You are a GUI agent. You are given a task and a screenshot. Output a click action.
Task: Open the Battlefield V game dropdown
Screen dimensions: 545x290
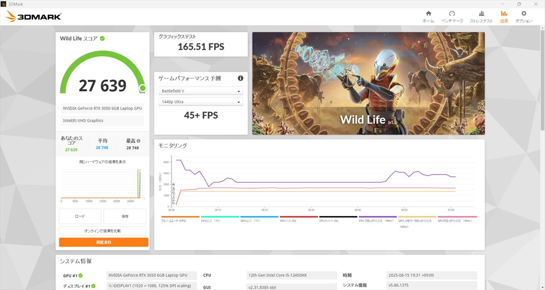click(200, 91)
